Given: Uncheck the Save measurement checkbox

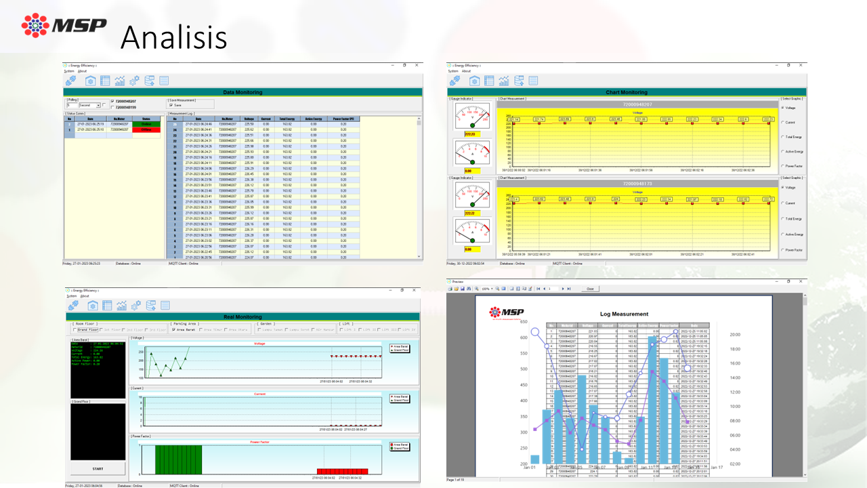Looking at the screenshot, I should (x=171, y=105).
